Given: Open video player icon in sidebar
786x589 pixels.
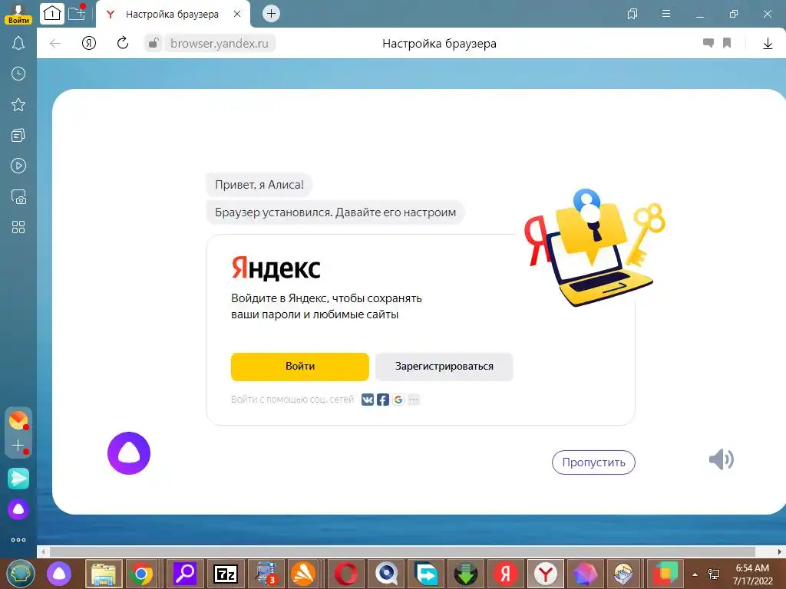Looking at the screenshot, I should tap(18, 166).
